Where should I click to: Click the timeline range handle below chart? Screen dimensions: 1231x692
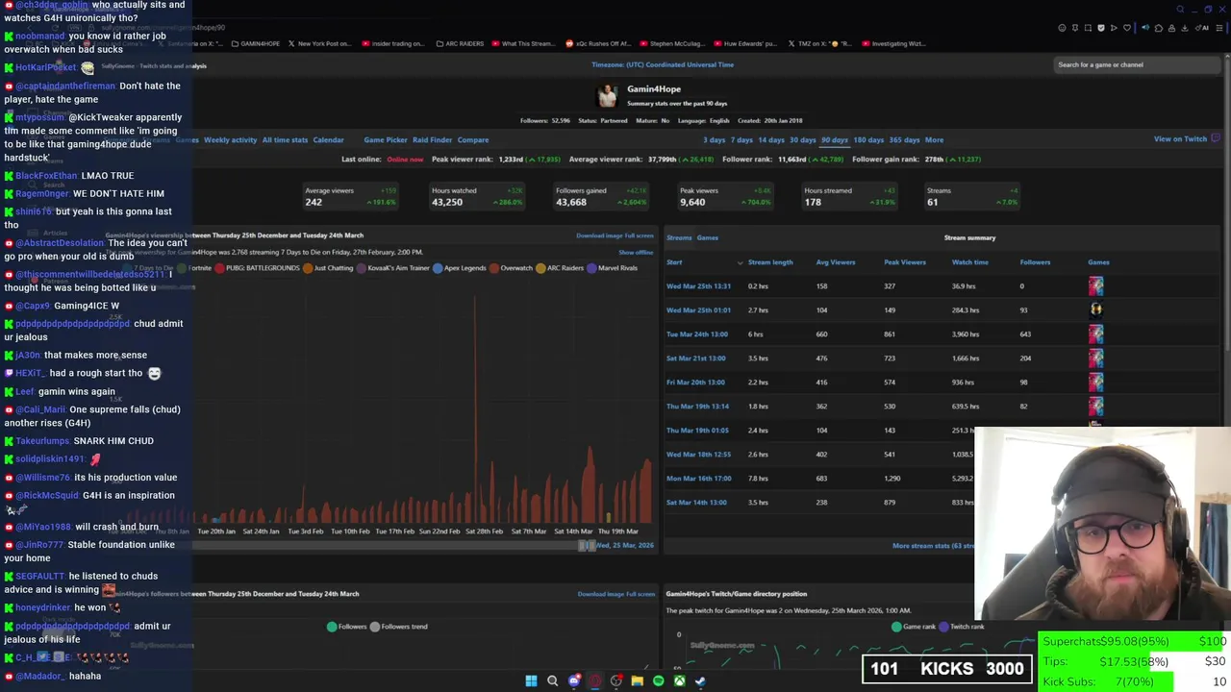click(x=587, y=545)
